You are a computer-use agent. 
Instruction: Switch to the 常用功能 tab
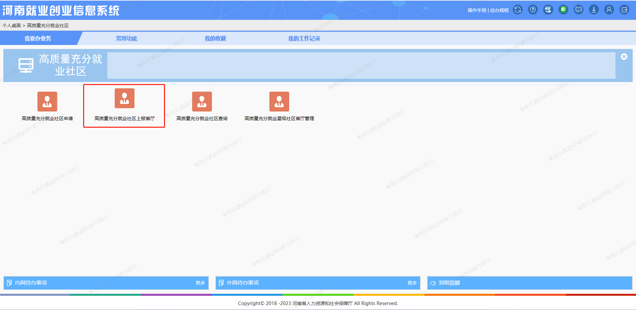[126, 39]
